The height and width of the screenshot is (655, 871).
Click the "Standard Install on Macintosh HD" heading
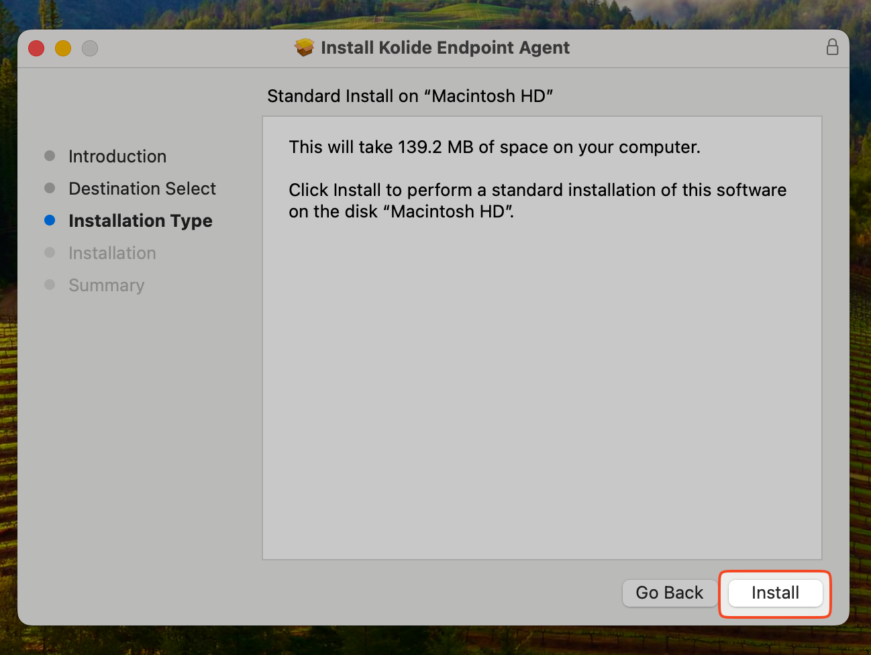tap(409, 96)
